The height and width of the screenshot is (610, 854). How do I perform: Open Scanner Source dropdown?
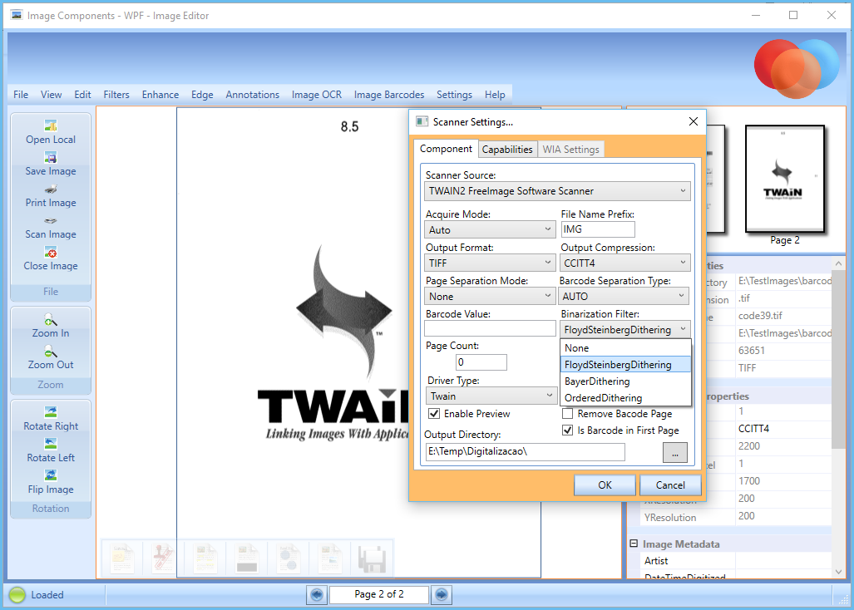click(557, 191)
